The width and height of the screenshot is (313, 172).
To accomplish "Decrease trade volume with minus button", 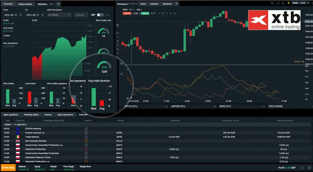I will pos(133,13).
